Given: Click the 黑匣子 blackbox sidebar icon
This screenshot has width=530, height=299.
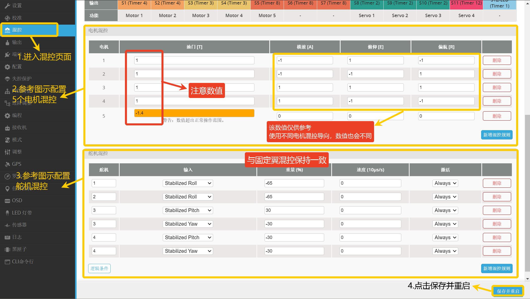Looking at the screenshot, I should click(x=7, y=250).
